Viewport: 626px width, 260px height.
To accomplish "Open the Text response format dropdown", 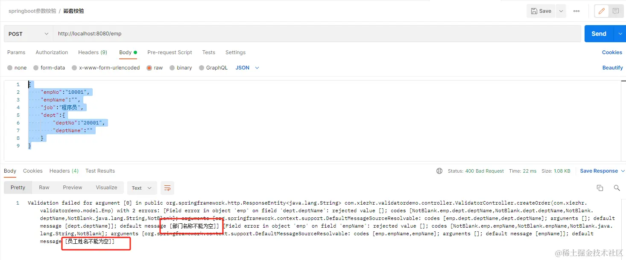I will (x=142, y=188).
